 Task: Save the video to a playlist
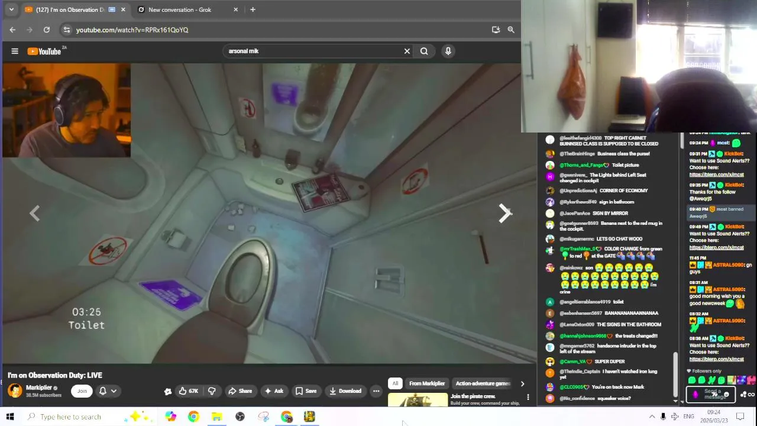(x=306, y=391)
